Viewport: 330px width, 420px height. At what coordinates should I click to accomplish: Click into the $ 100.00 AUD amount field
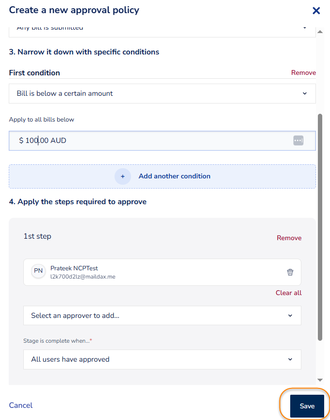[x=146, y=140]
